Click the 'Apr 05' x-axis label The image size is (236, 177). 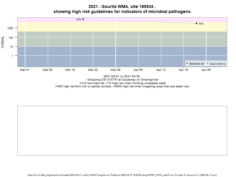138,70
